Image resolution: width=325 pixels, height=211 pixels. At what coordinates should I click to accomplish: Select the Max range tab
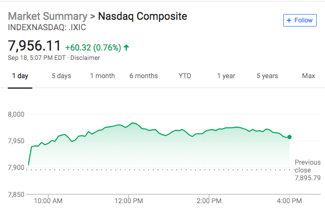pyautogui.click(x=308, y=76)
